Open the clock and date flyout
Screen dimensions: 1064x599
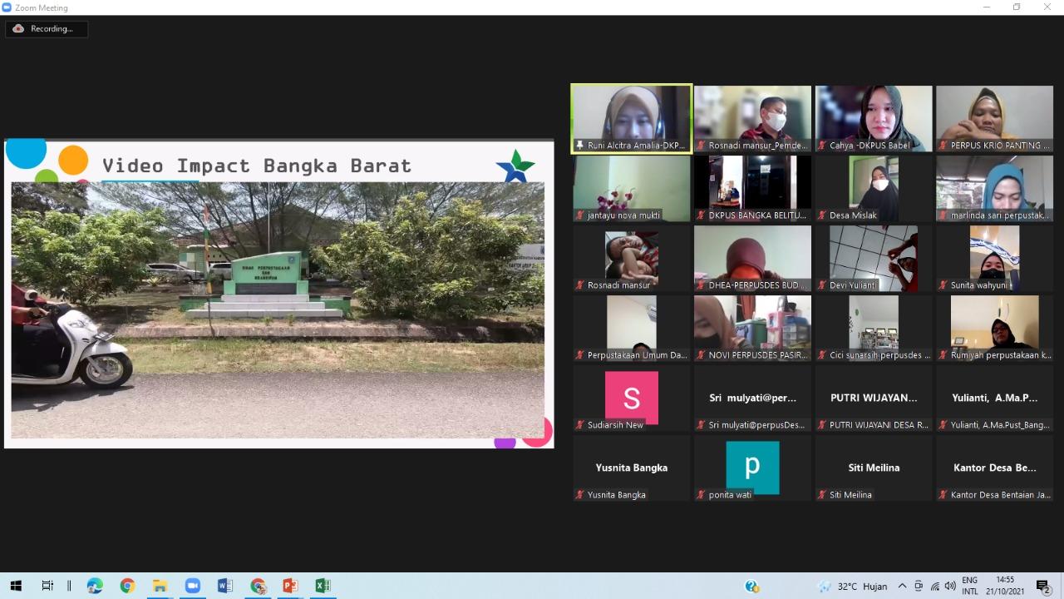pyautogui.click(x=1005, y=586)
